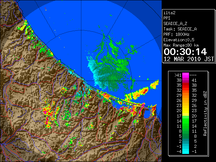
Task: Click the yellow 20 dBZ legend color band
Action: (186, 111)
